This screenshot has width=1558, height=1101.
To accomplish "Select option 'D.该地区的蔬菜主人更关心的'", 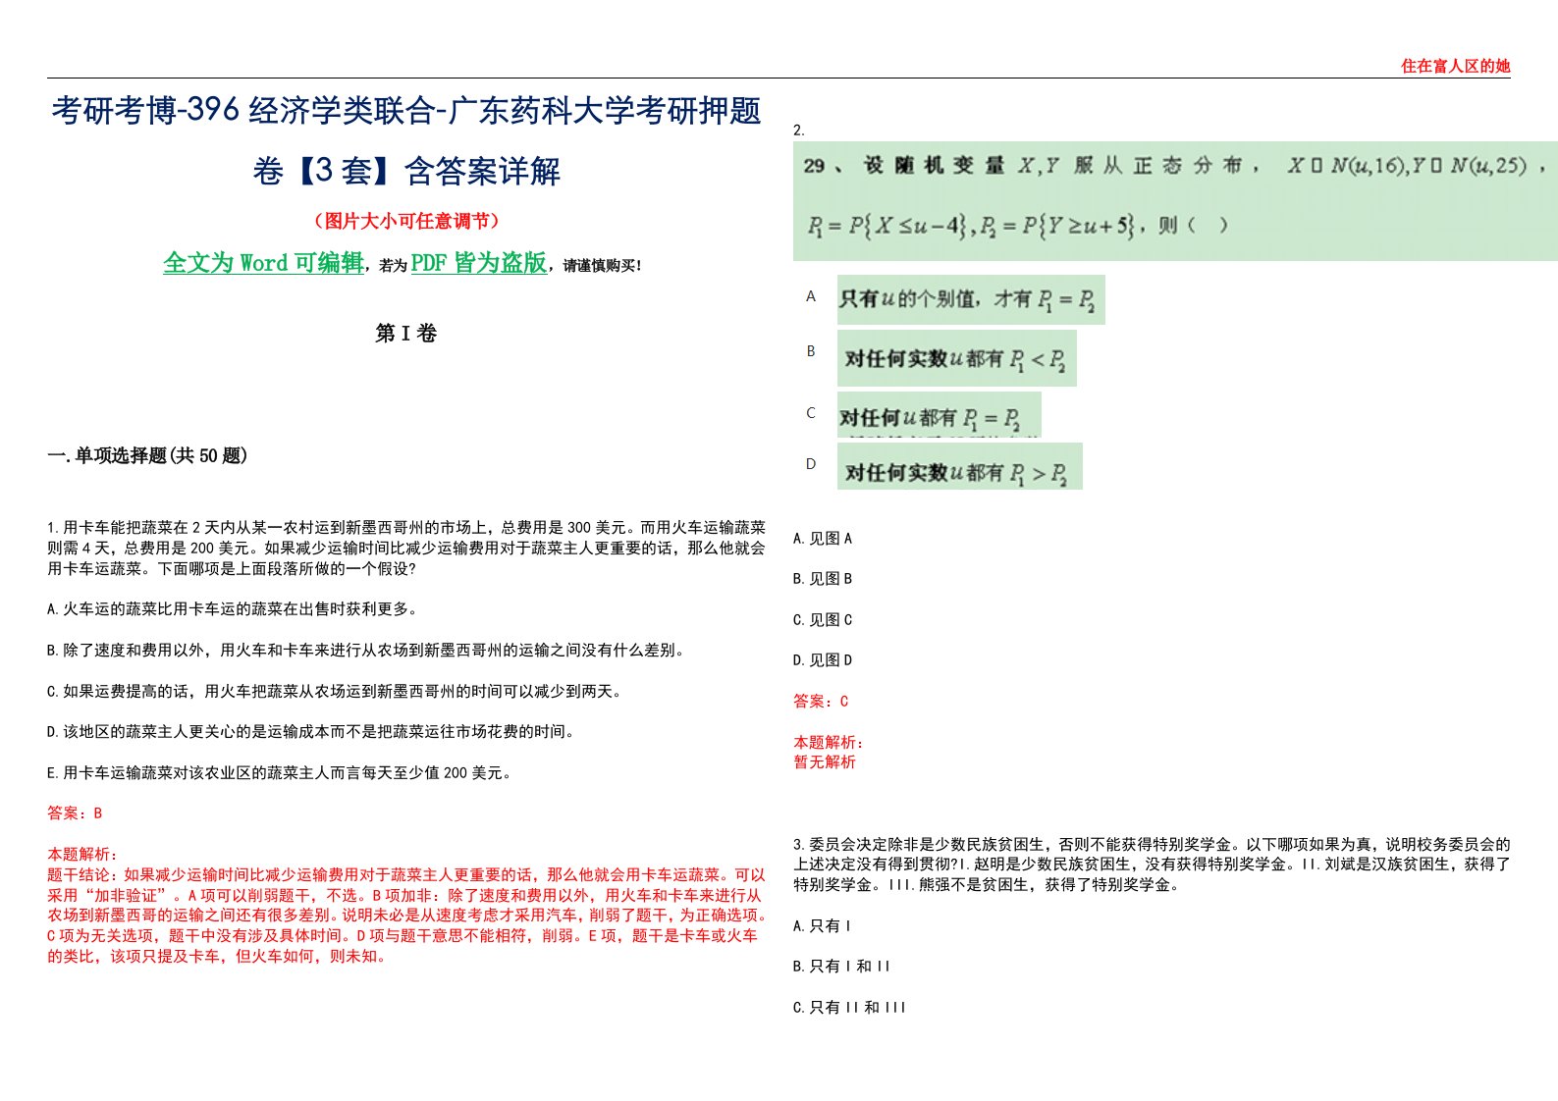I will tap(311, 732).
